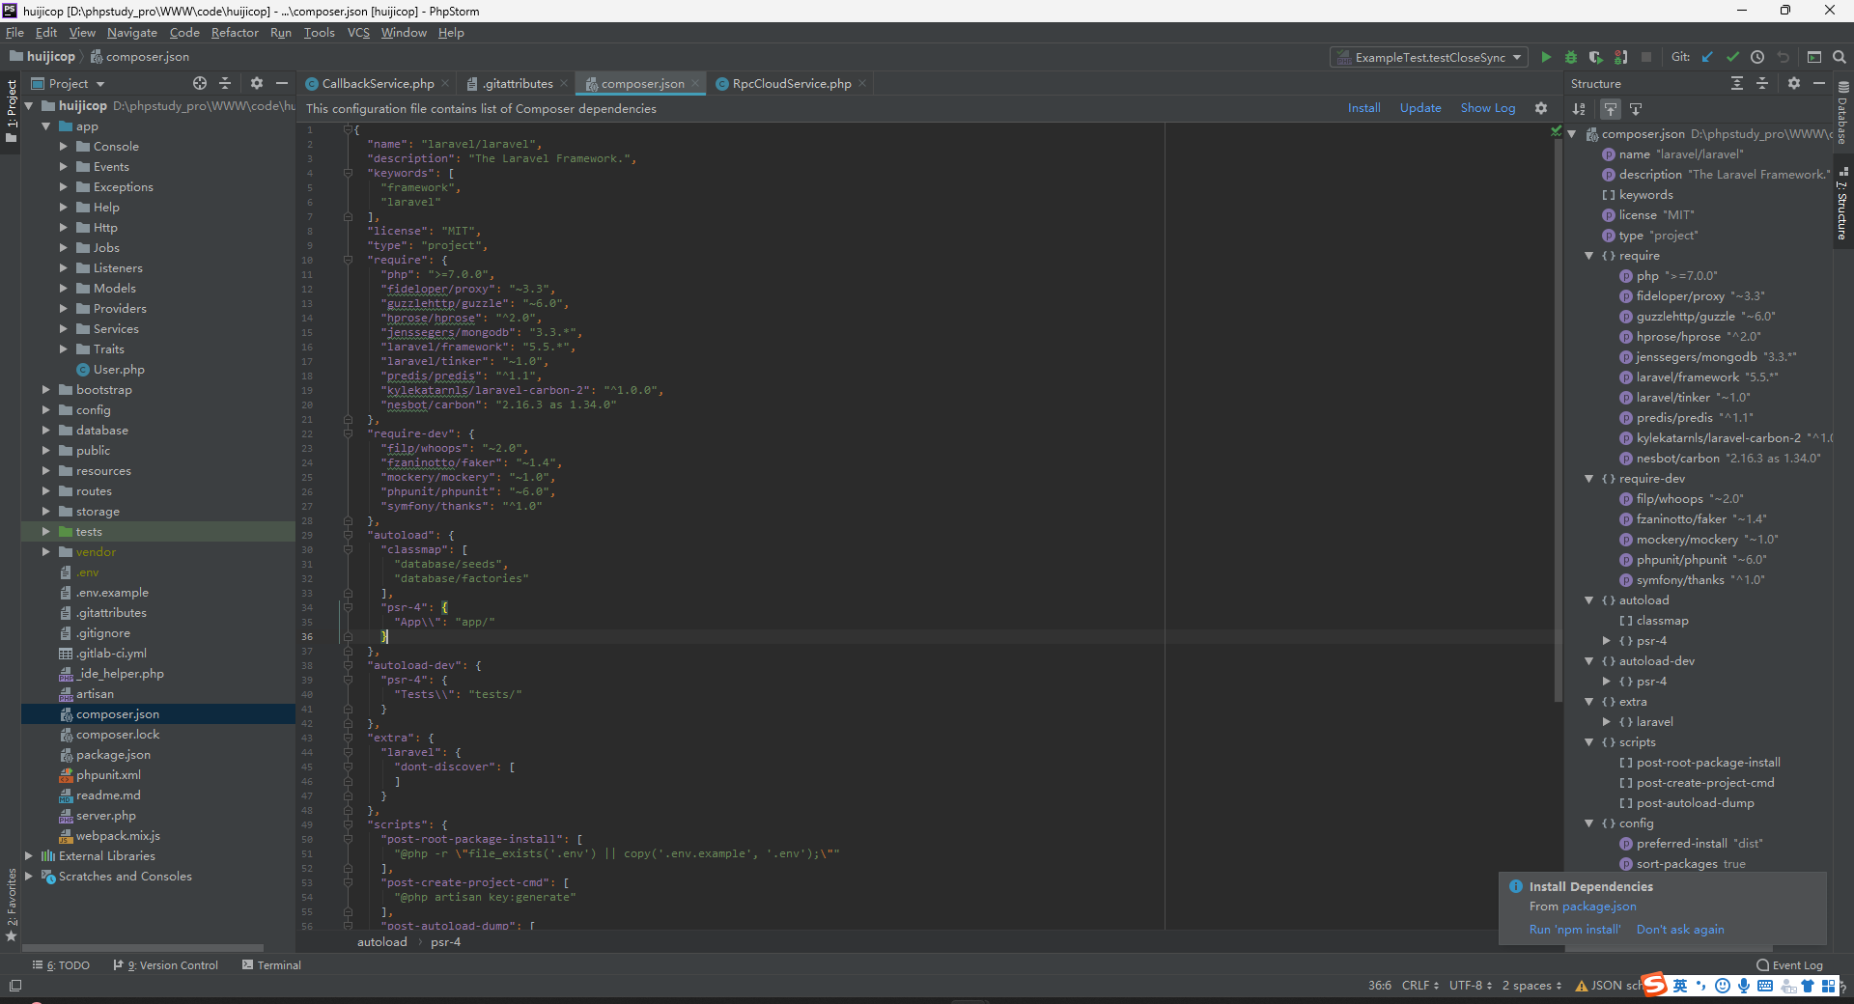Click the input method microphone icon
Image resolution: width=1854 pixels, height=1004 pixels.
pyautogui.click(x=1744, y=986)
